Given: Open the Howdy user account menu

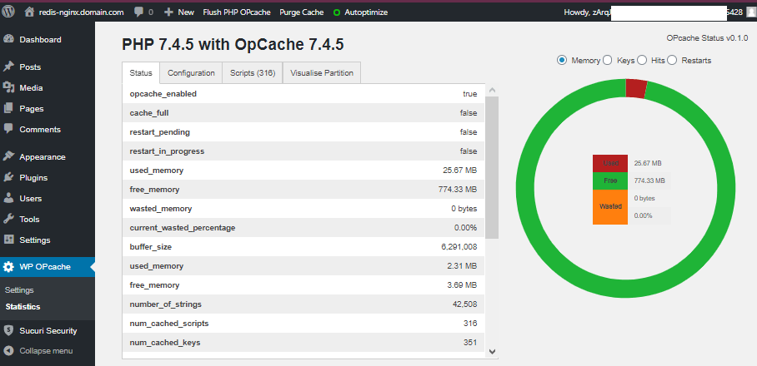Looking at the screenshot, I should coord(659,12).
